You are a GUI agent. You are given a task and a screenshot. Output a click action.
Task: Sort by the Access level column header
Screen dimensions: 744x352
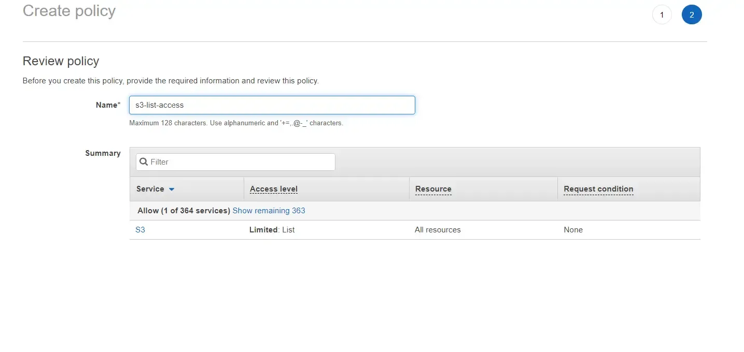[x=273, y=188]
